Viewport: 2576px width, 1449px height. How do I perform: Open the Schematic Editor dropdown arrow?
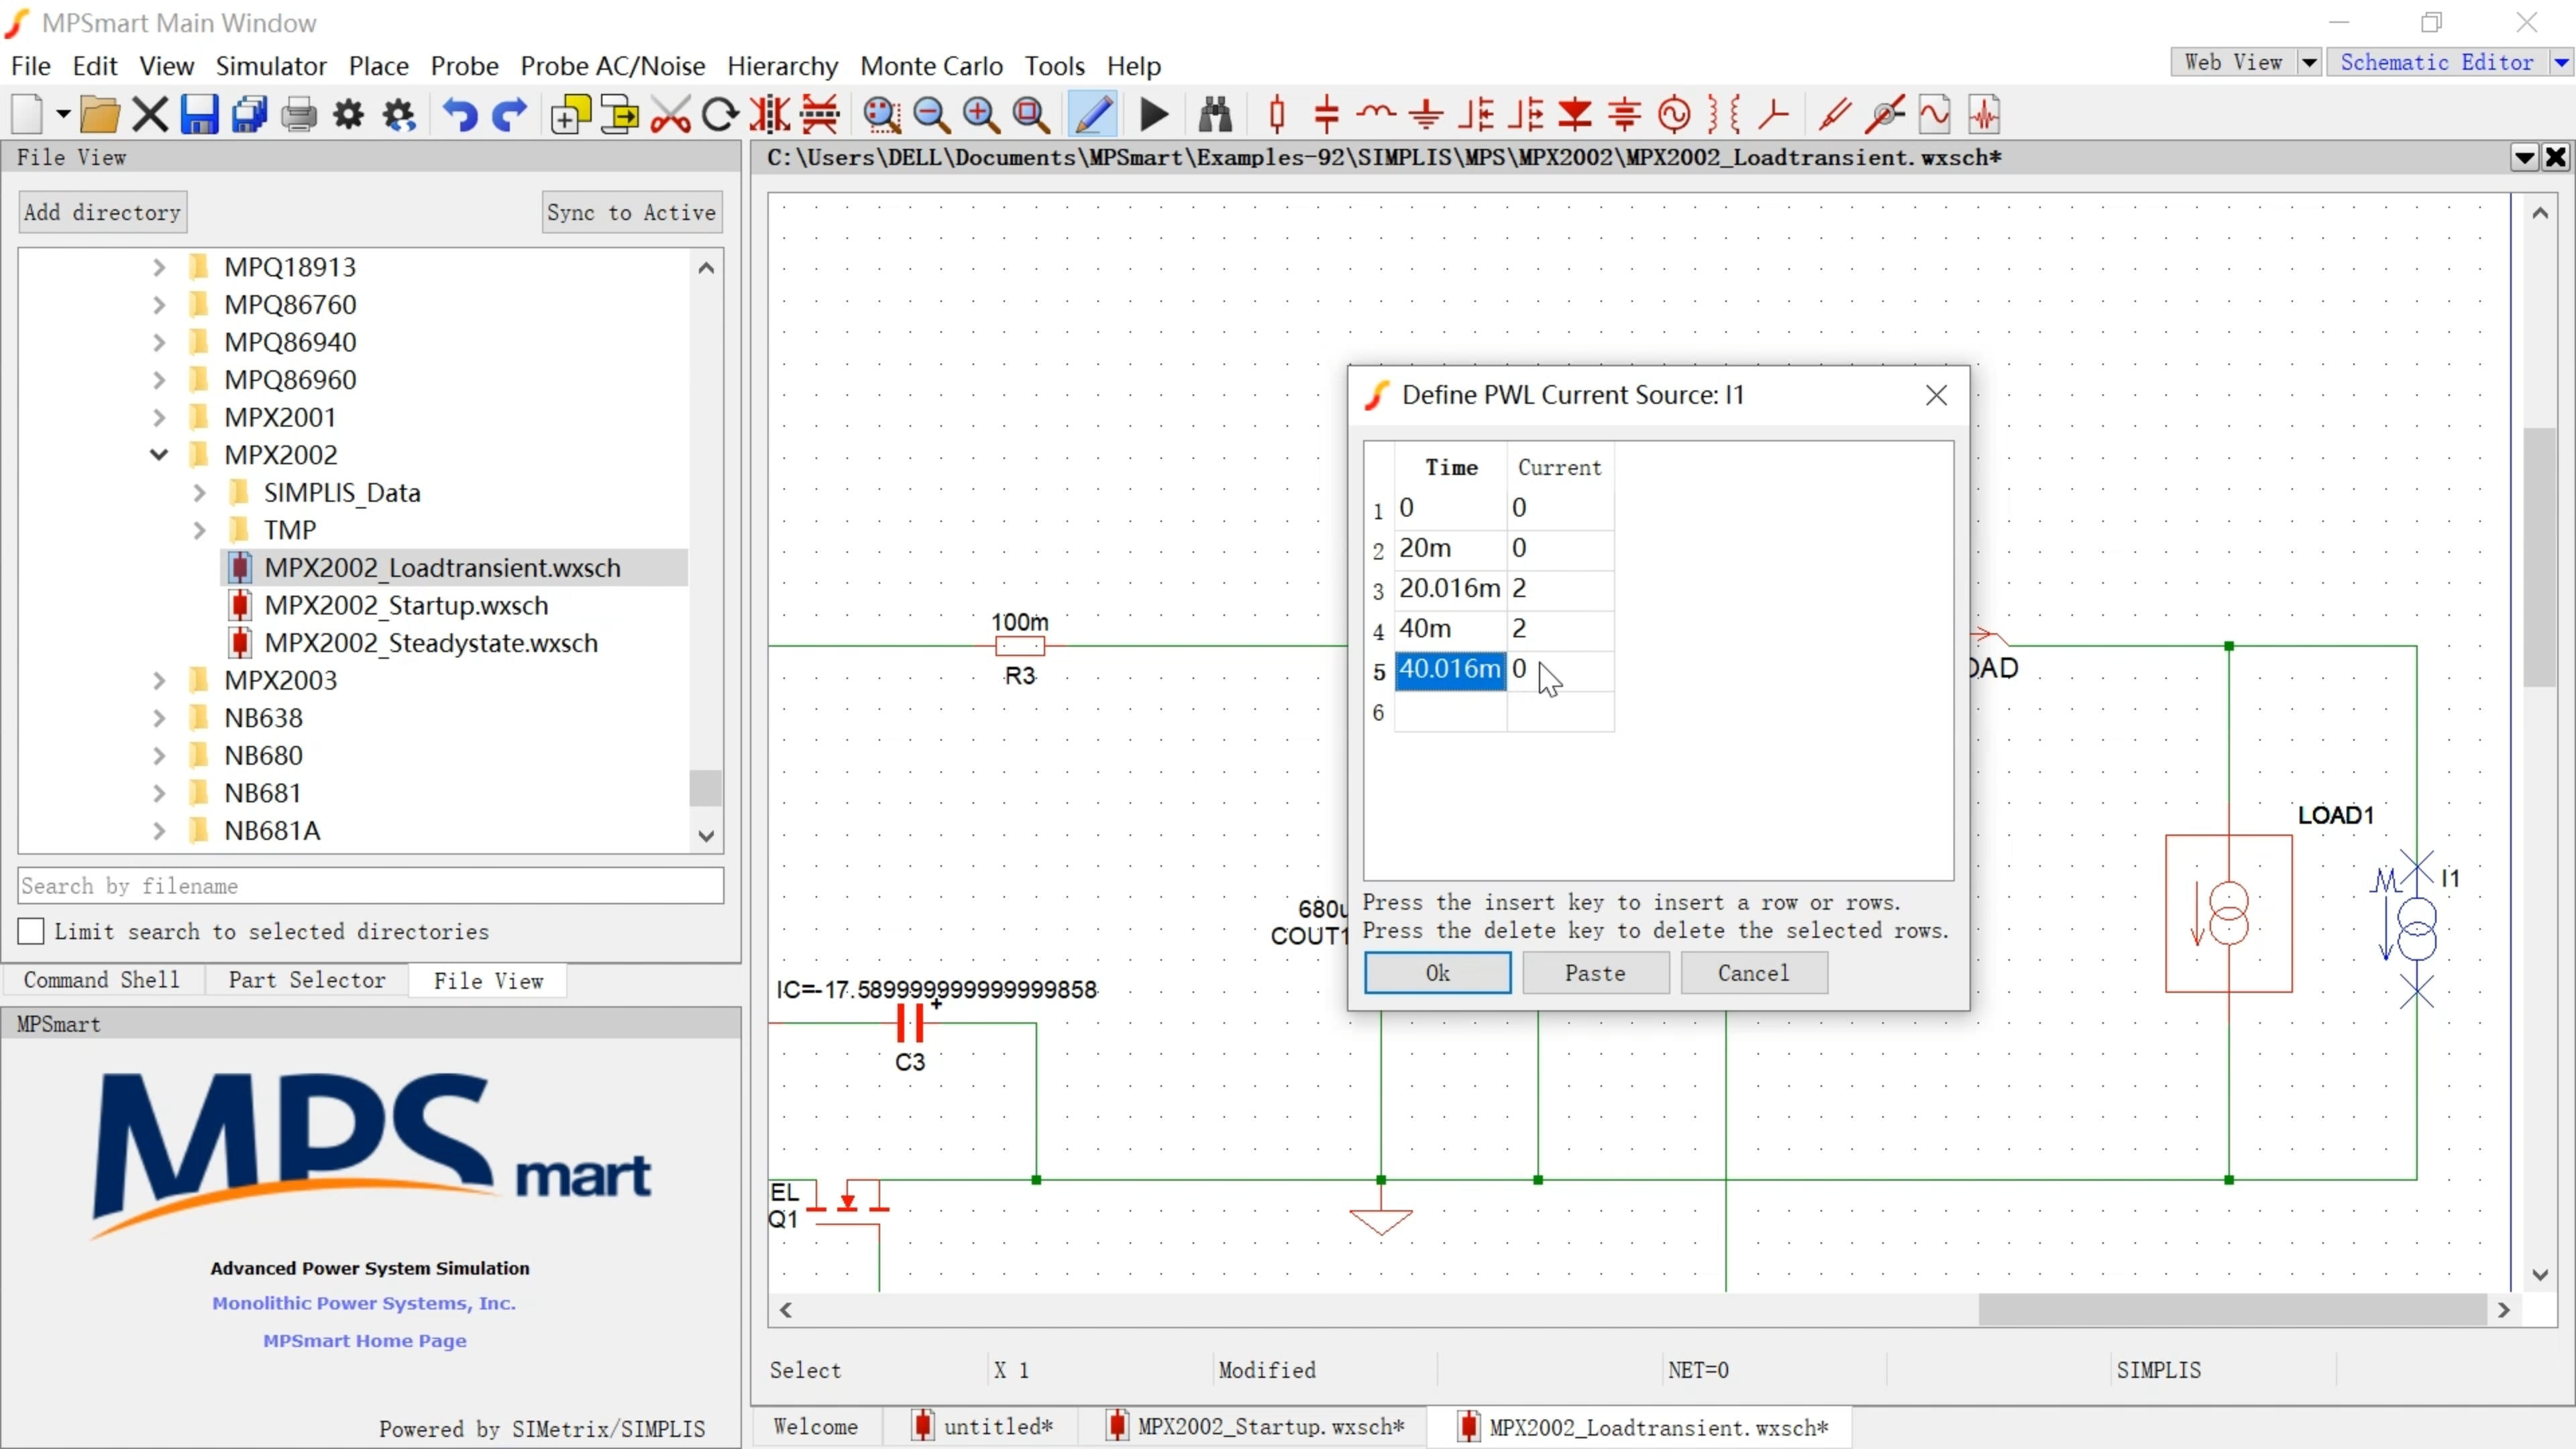(x=2562, y=62)
